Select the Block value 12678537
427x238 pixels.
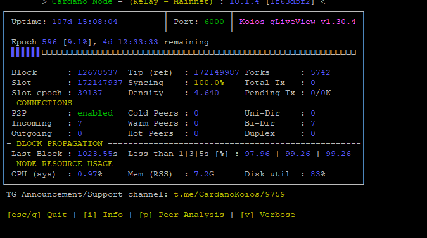coord(98,72)
